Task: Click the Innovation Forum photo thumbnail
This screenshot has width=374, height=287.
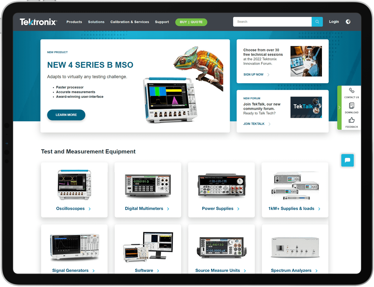Action: click(x=306, y=61)
